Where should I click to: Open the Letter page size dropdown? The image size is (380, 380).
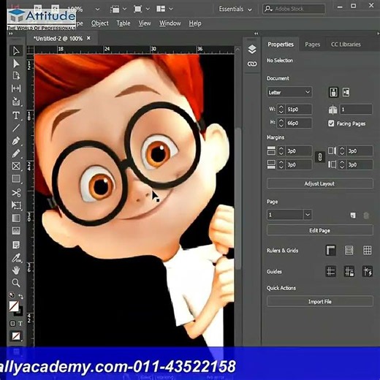(x=289, y=92)
